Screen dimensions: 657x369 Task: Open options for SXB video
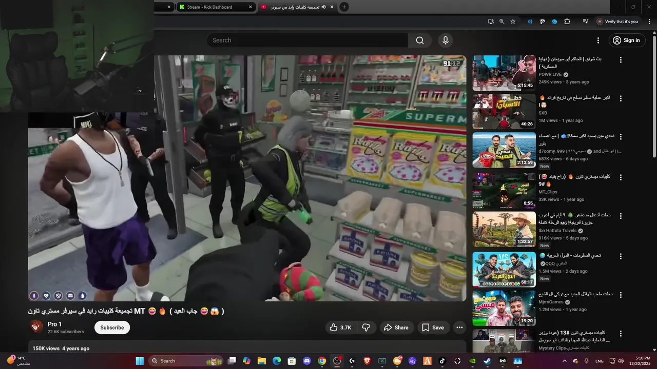621,98
